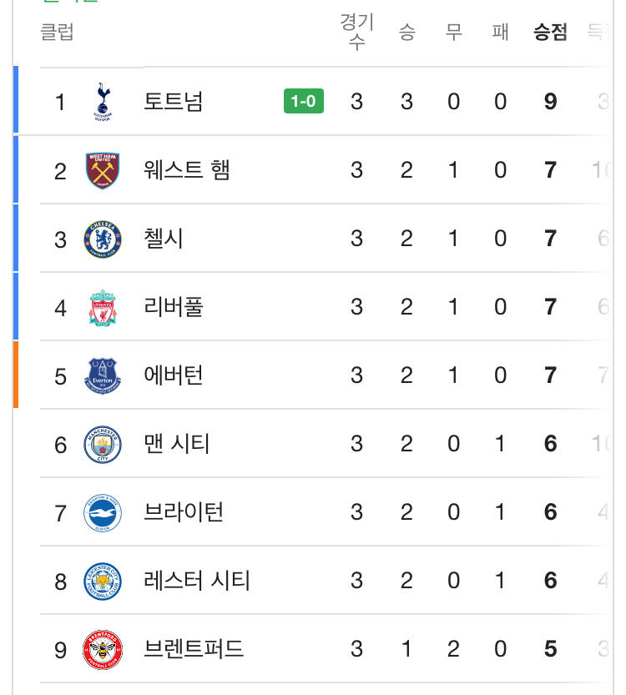Click the Leicester City crest icon
Image resolution: width=626 pixels, height=695 pixels.
[x=103, y=581]
